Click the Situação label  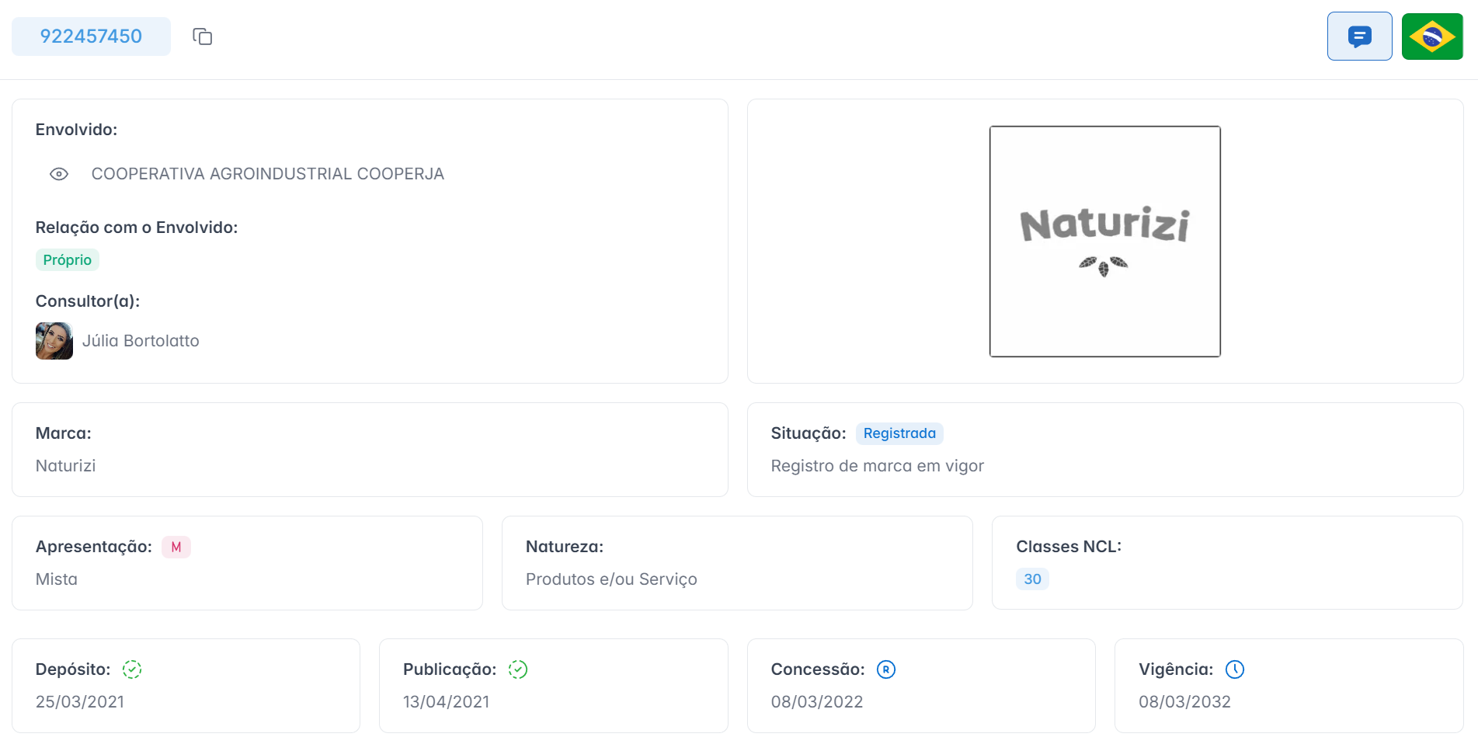pyautogui.click(x=809, y=433)
